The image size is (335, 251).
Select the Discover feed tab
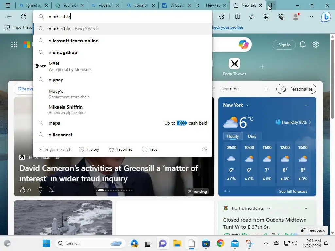24,89
